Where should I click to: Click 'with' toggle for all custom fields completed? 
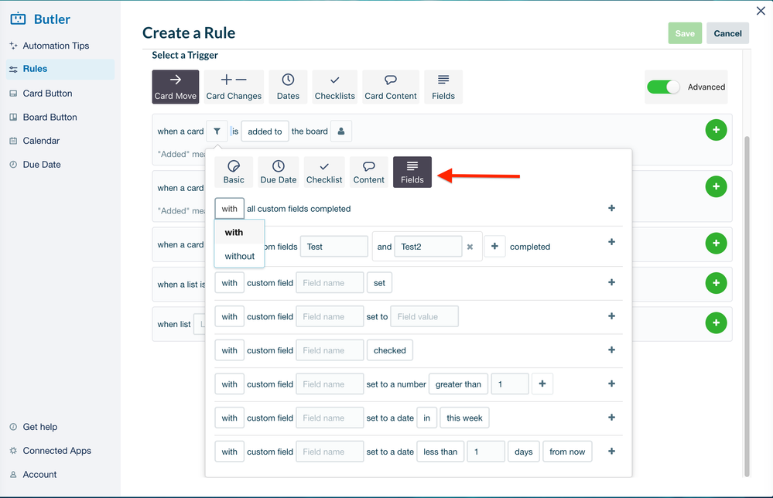point(229,209)
